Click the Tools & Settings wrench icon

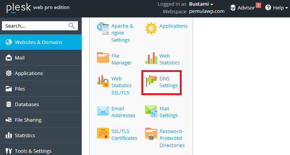(x=9, y=151)
